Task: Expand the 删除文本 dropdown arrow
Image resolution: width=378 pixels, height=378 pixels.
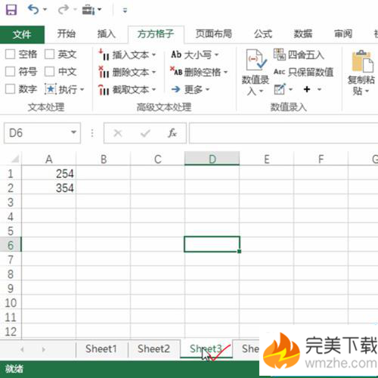Action: click(x=153, y=73)
